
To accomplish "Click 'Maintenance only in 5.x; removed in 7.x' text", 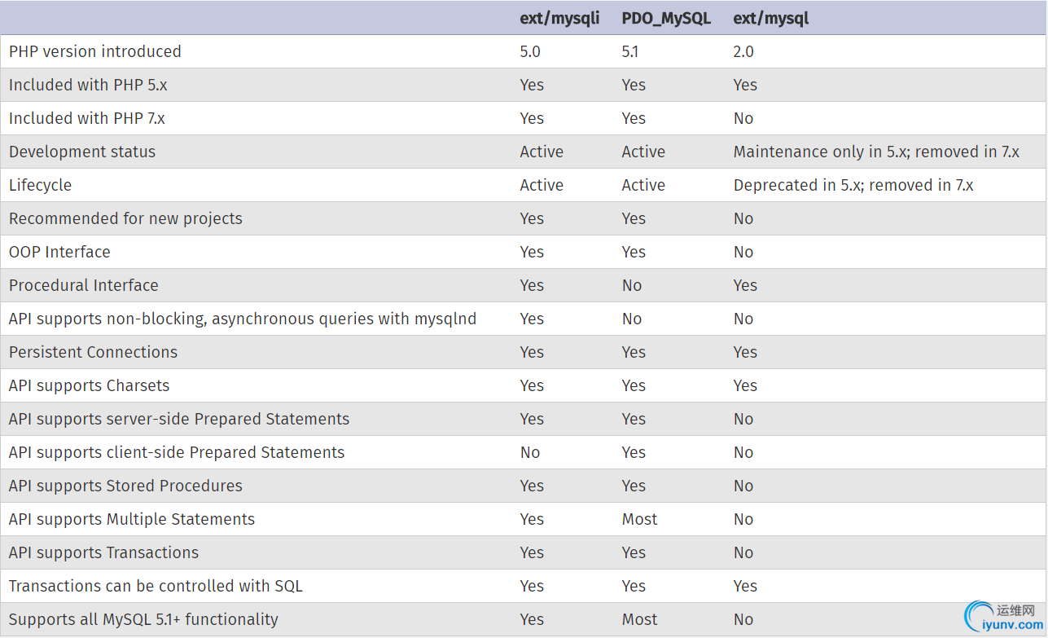I will click(876, 152).
